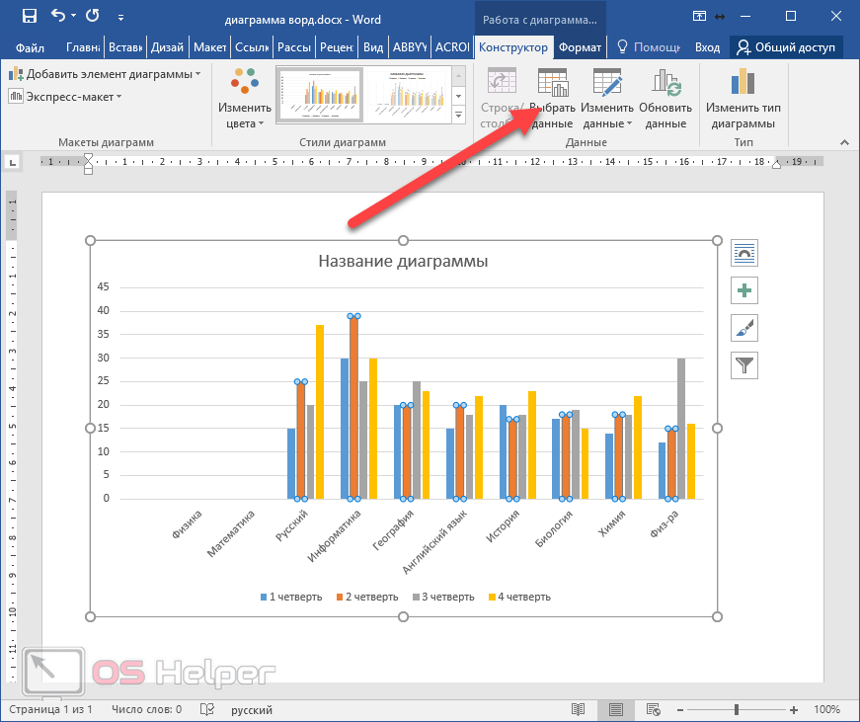860x722 pixels.
Task: Open the chart elements plus button
Action: pos(743,290)
